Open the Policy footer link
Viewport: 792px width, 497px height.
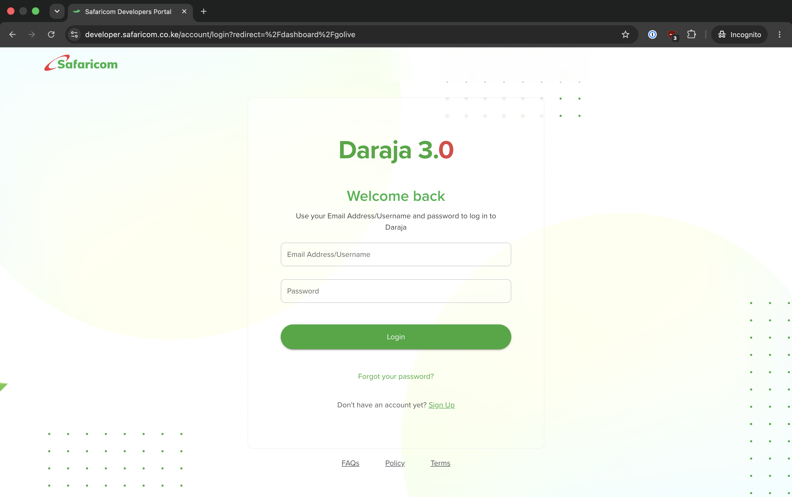(x=395, y=463)
